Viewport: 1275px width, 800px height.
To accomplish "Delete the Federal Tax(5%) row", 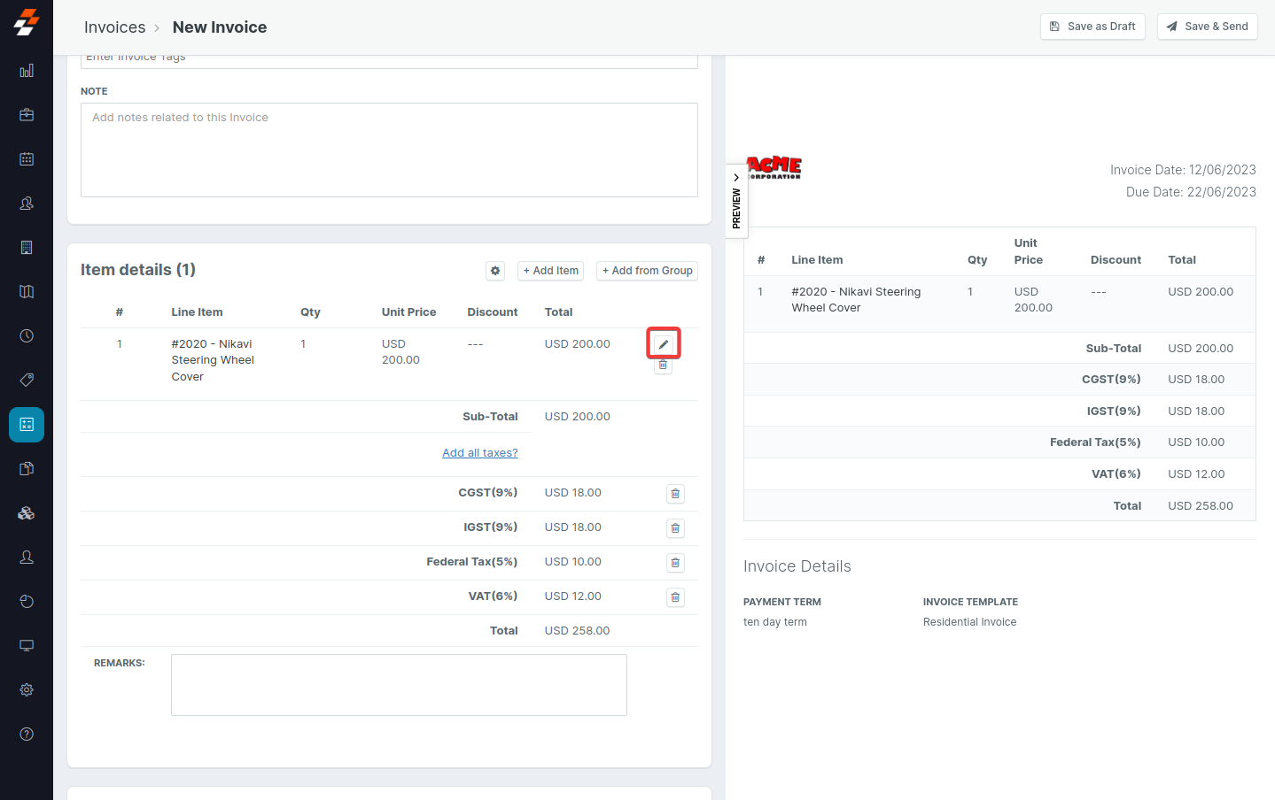I will click(x=675, y=563).
